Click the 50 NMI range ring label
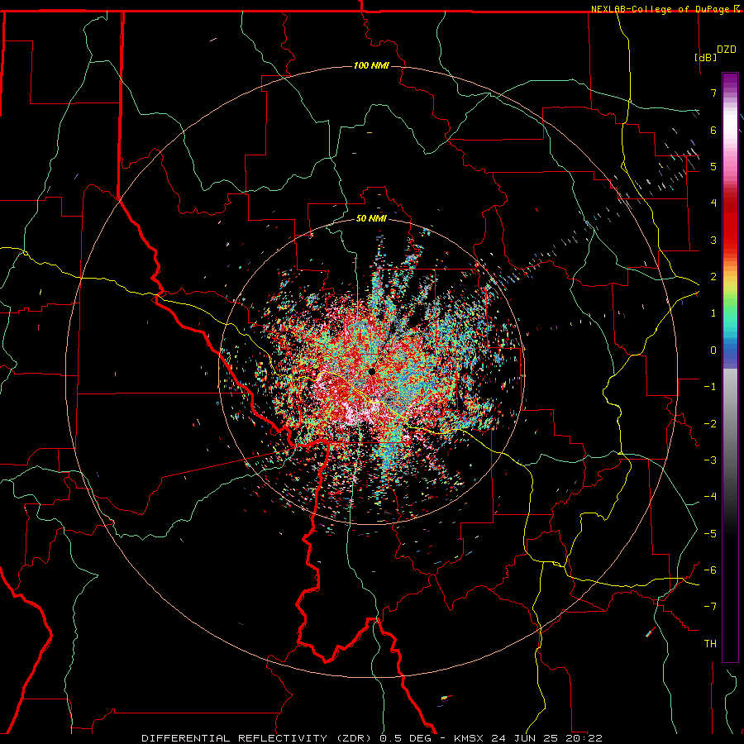This screenshot has height=744, width=744. [x=371, y=218]
